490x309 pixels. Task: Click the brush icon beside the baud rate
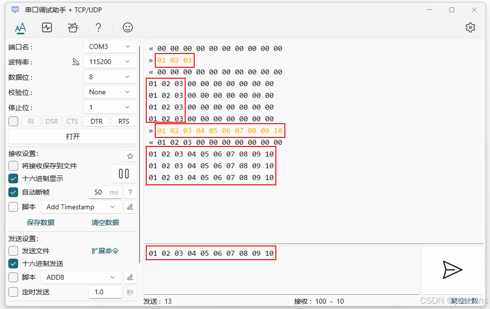click(75, 62)
